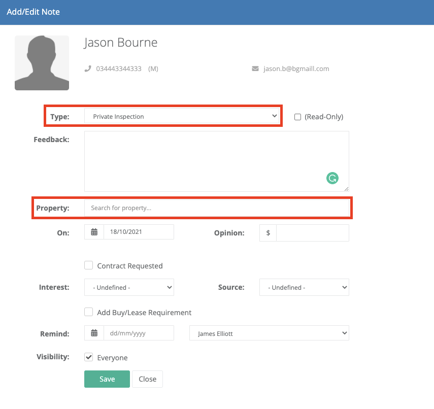Expand the Interest dropdown
This screenshot has height=409, width=434.
coord(129,287)
